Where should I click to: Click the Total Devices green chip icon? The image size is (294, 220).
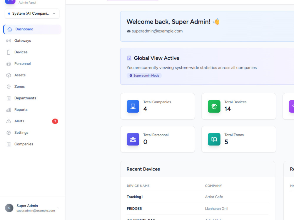(214, 106)
